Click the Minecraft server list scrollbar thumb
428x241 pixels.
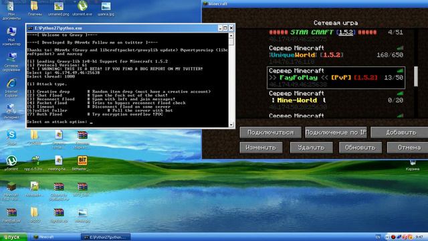point(416,76)
